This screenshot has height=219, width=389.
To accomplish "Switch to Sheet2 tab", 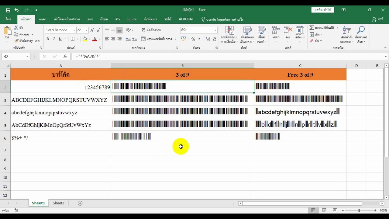I will 58,203.
